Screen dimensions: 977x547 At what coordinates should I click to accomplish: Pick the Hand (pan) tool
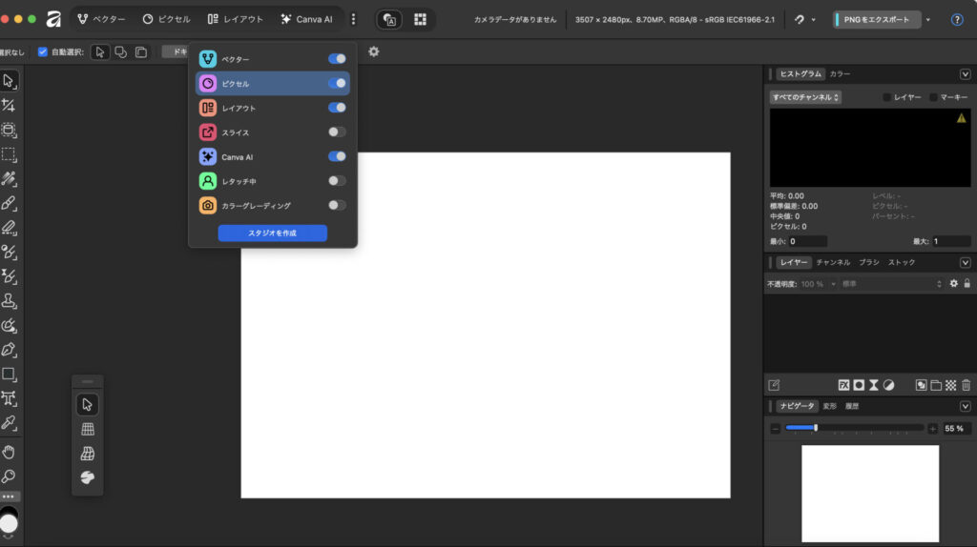click(x=10, y=452)
